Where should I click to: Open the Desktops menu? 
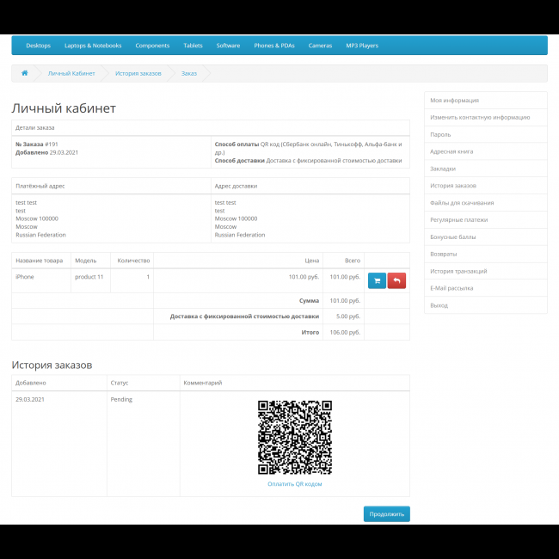coord(38,46)
